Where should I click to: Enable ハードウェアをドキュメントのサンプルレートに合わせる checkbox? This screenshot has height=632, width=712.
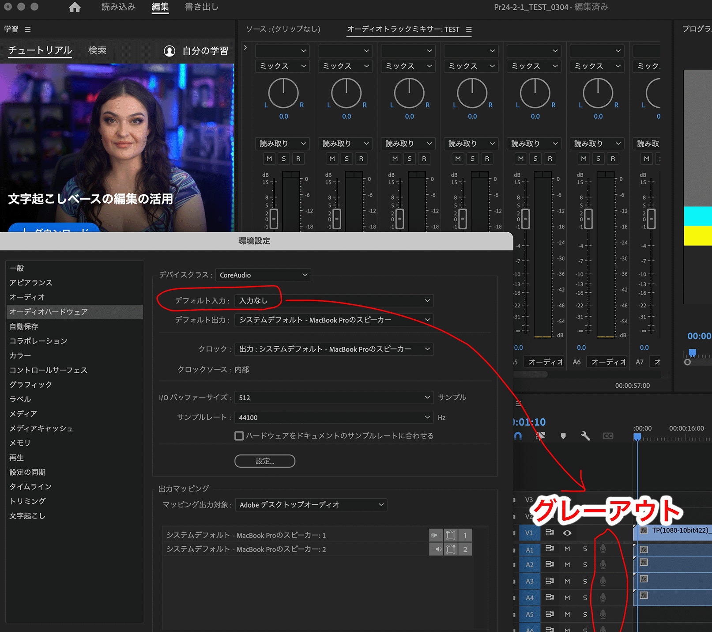click(239, 435)
